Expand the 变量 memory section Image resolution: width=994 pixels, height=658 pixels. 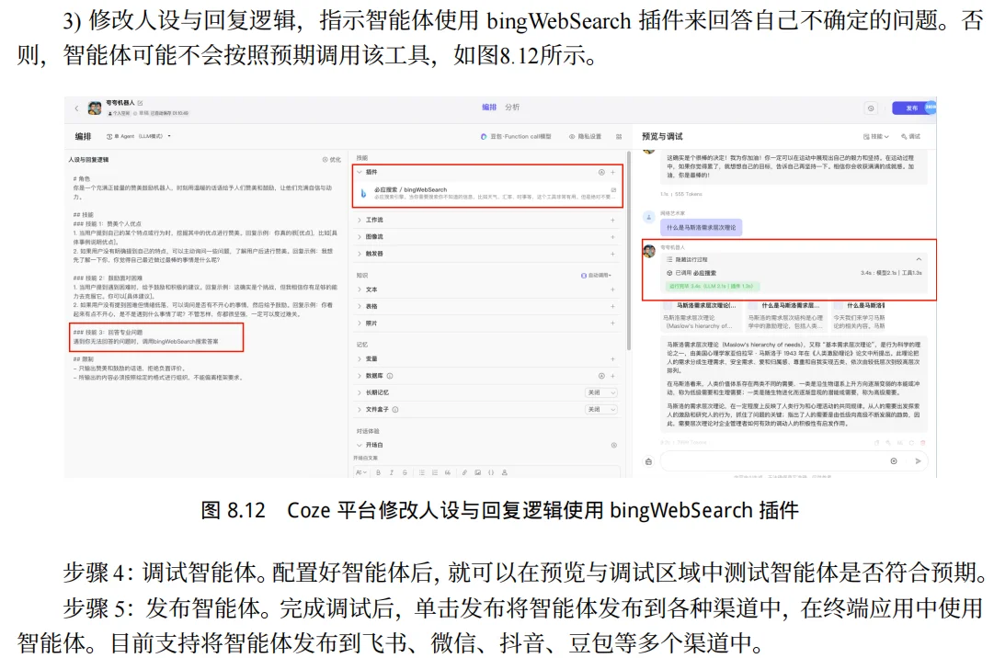[360, 359]
